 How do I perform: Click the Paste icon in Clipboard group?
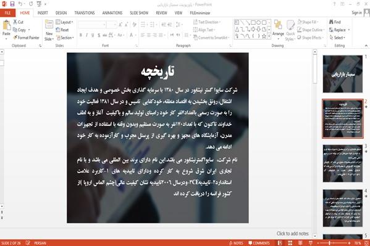pyautogui.click(x=6, y=25)
